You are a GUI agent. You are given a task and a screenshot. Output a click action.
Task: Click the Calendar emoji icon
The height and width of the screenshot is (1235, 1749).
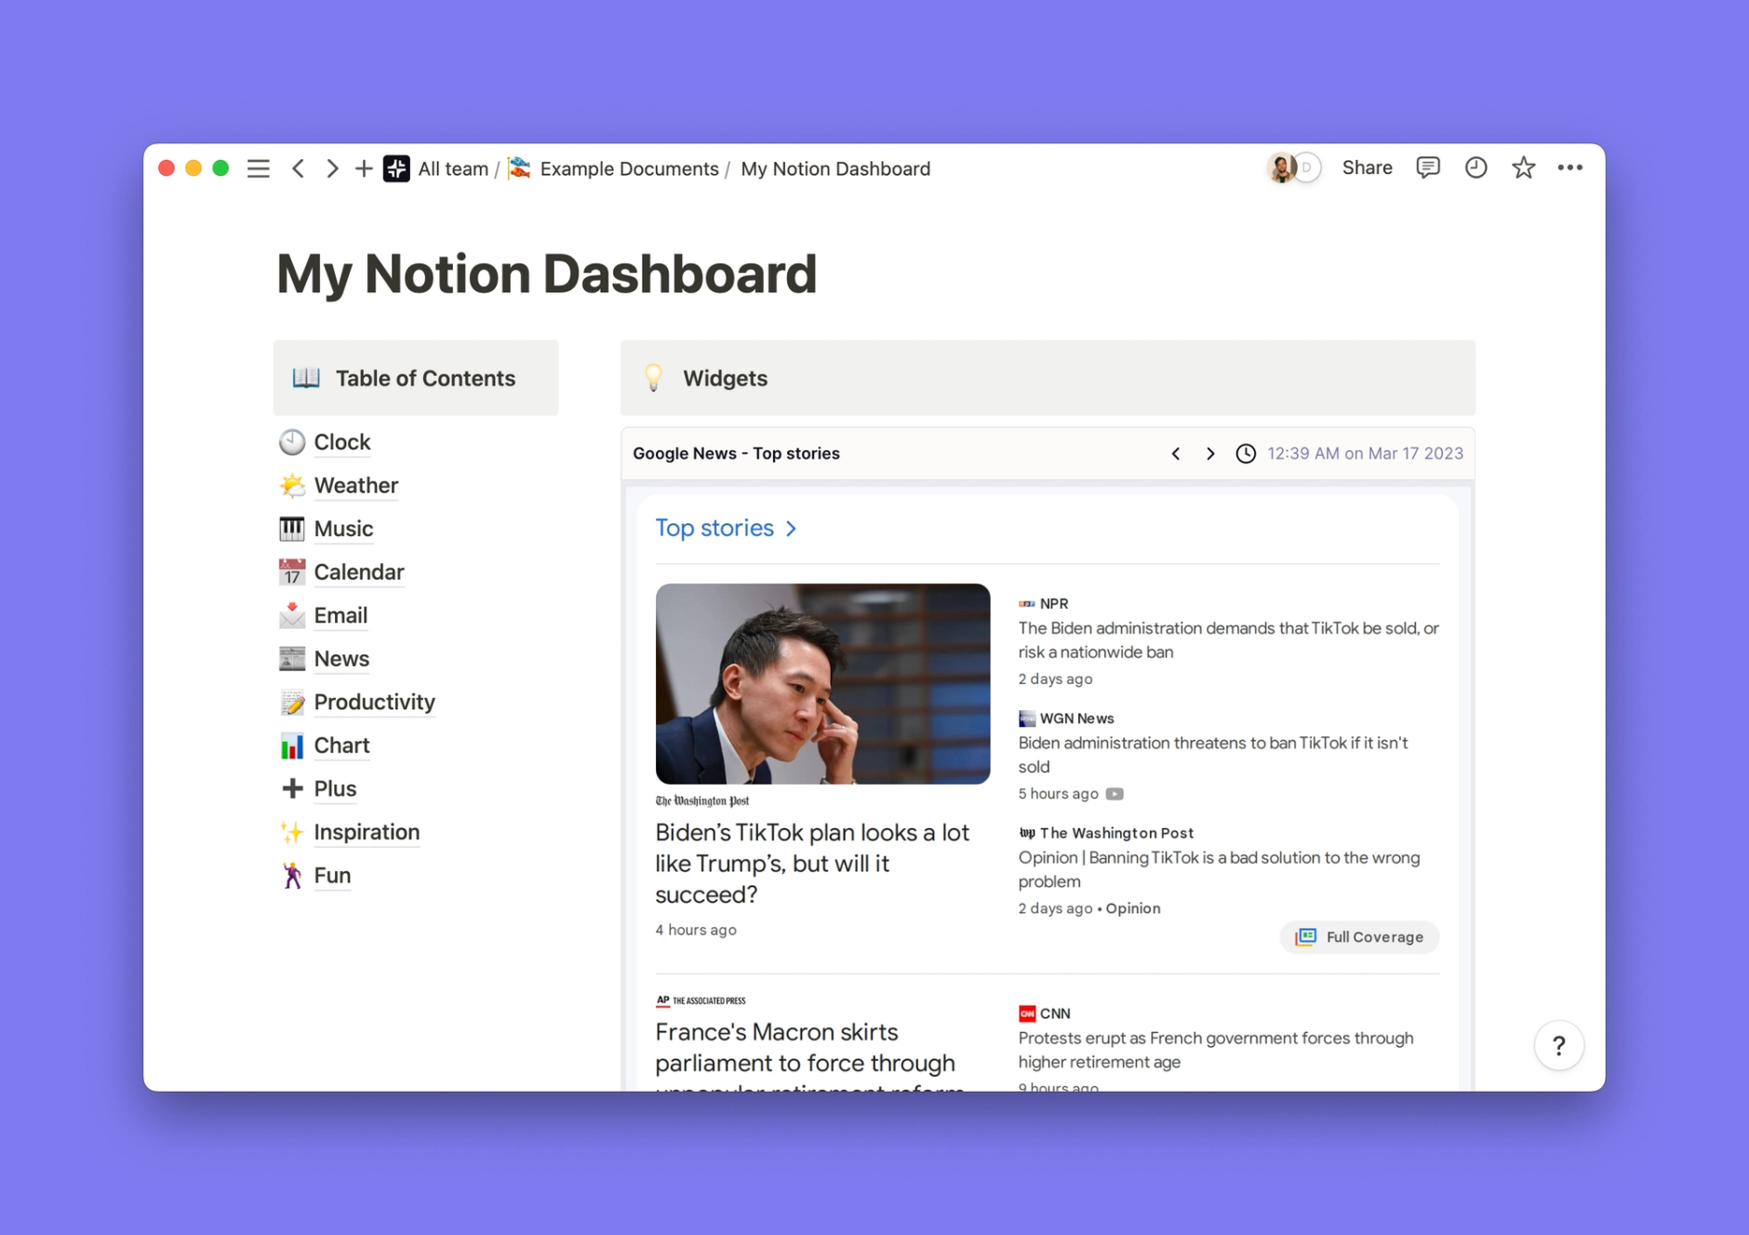pyautogui.click(x=292, y=571)
